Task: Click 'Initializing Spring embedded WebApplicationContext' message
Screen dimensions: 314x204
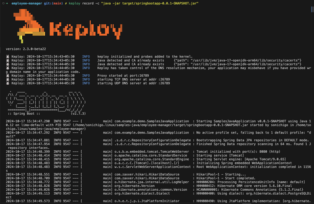Action: point(244,163)
